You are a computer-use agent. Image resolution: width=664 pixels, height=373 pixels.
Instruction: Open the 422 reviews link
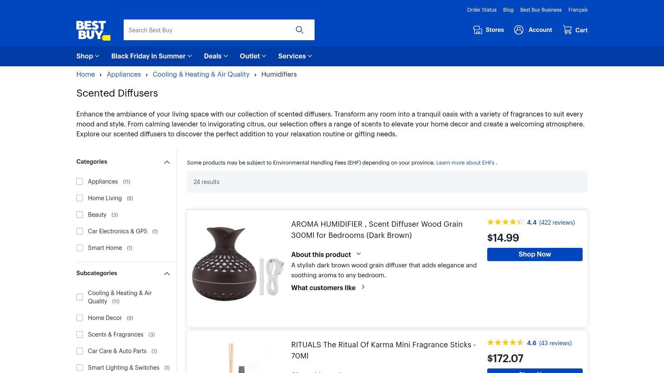coord(557,223)
